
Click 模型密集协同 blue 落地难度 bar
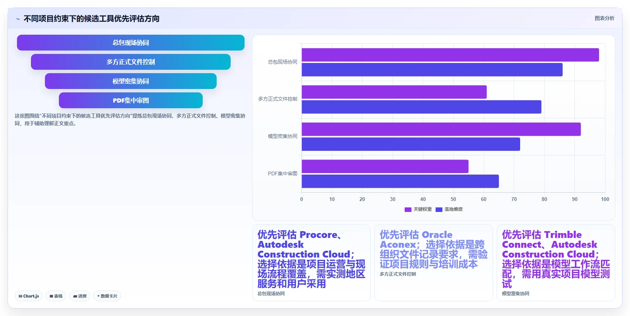tap(411, 144)
